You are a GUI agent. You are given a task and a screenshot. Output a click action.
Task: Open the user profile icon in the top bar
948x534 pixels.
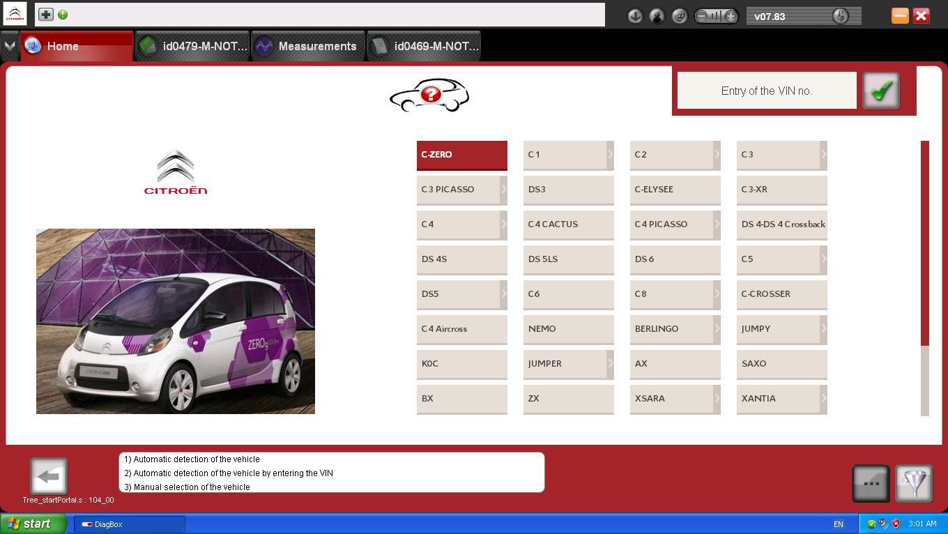tap(657, 16)
